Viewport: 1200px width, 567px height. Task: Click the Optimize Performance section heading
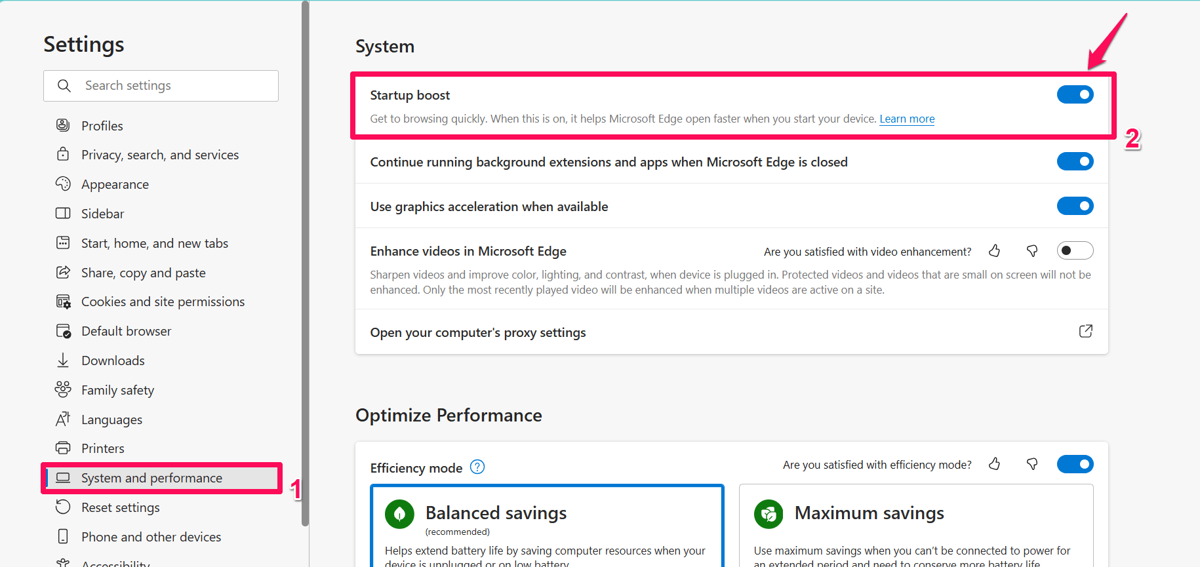(x=449, y=415)
